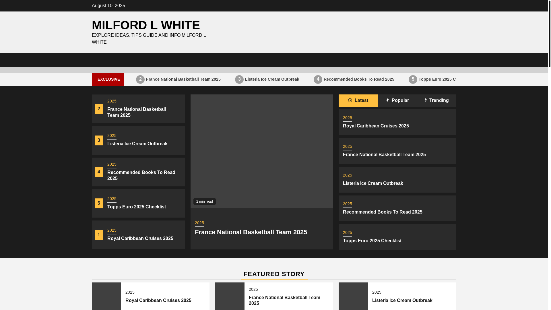
Task: Switch to the Popular tab
Action: [x=397, y=100]
